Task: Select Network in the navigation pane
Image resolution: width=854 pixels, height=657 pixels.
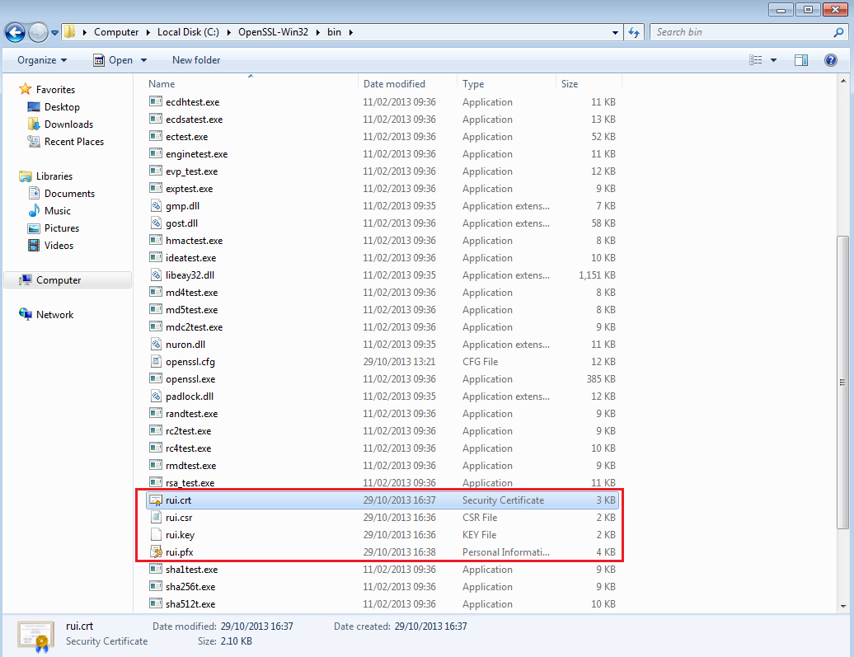Action: pyautogui.click(x=54, y=315)
